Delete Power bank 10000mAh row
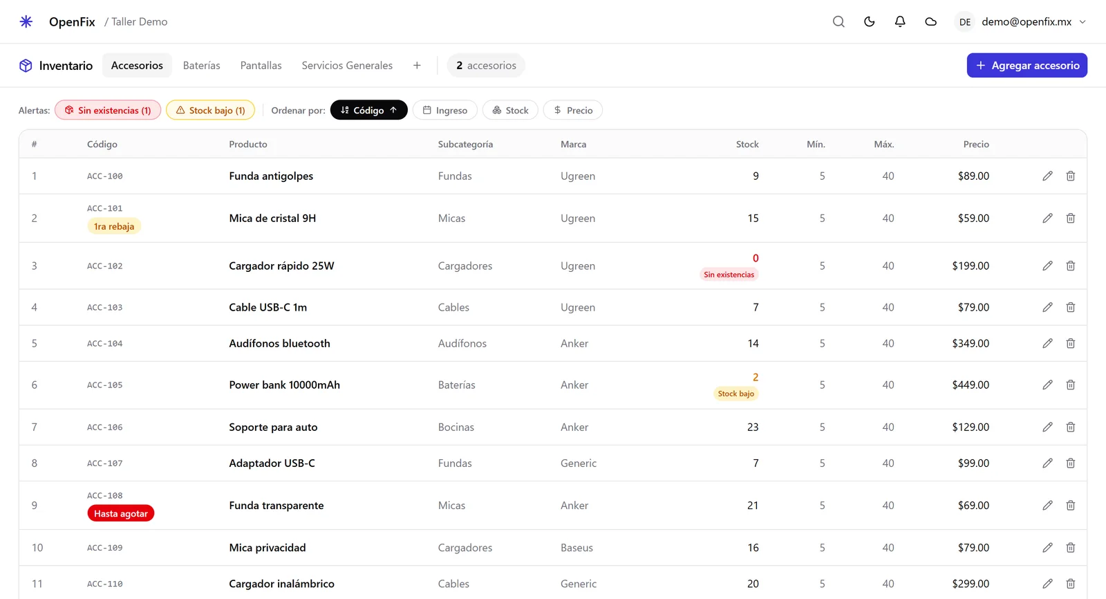This screenshot has width=1106, height=599. [x=1071, y=385]
